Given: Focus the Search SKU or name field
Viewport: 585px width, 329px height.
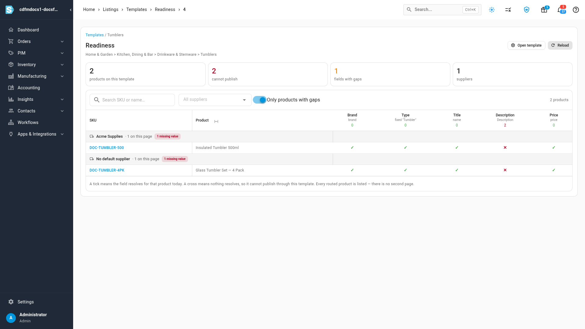Looking at the screenshot, I should (x=132, y=100).
